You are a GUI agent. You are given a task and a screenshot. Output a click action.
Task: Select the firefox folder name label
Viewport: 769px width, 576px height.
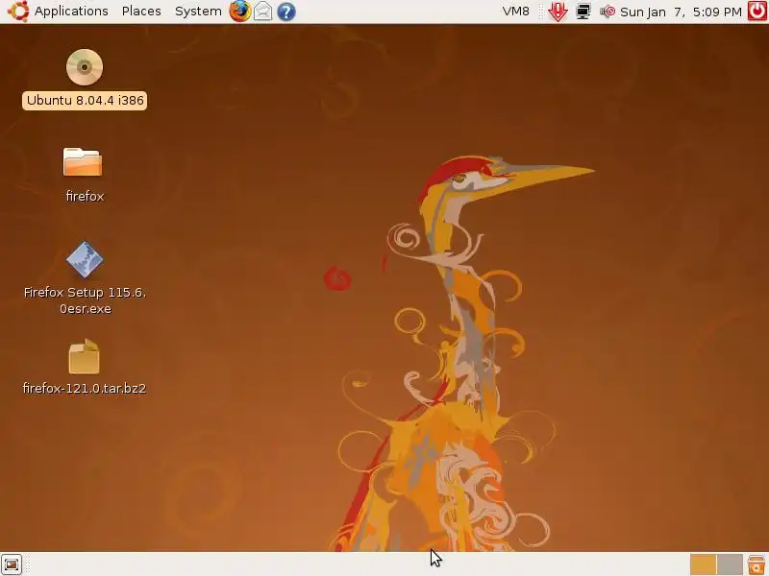point(85,197)
